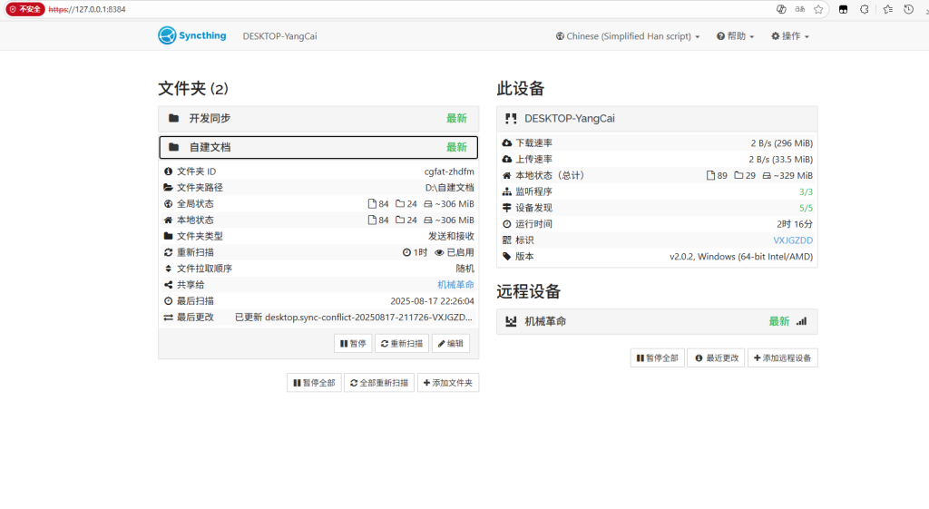Click the home icon in 自建文档's 本地状态 row

click(168, 220)
